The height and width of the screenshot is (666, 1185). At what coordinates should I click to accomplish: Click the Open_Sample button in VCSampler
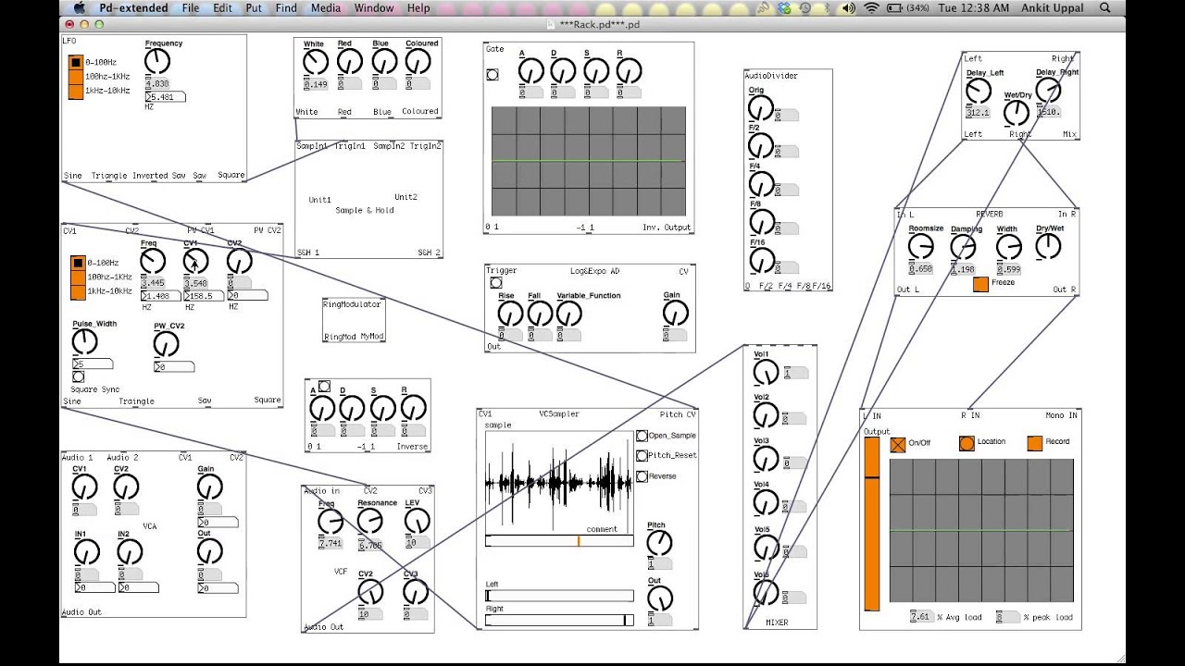pos(642,436)
